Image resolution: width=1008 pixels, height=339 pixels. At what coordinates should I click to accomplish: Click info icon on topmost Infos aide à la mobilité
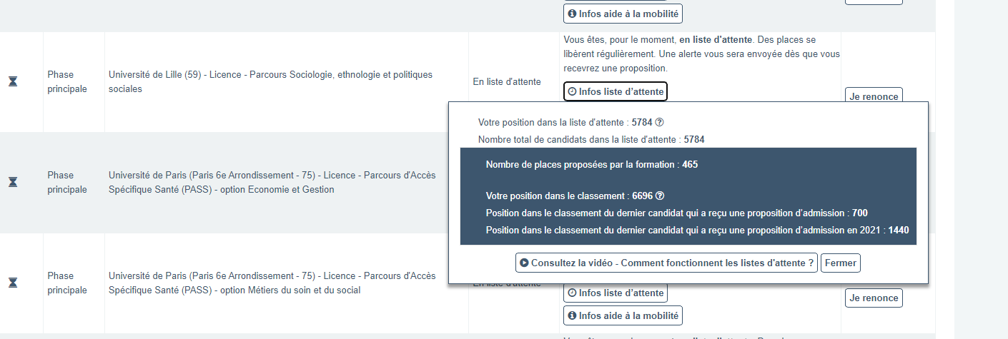[x=572, y=14]
